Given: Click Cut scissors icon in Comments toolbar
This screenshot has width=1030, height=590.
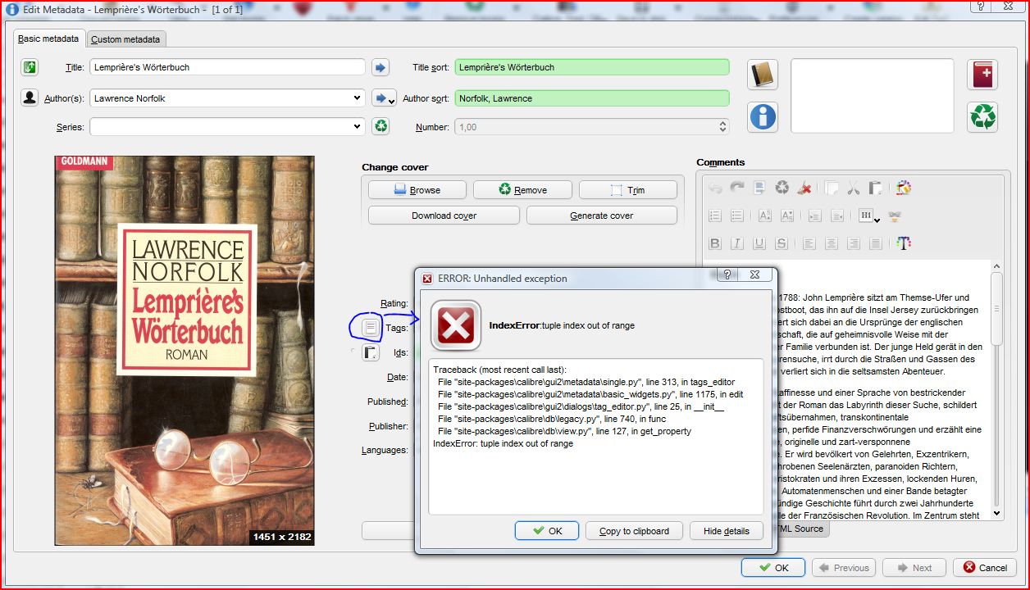Looking at the screenshot, I should 854,188.
